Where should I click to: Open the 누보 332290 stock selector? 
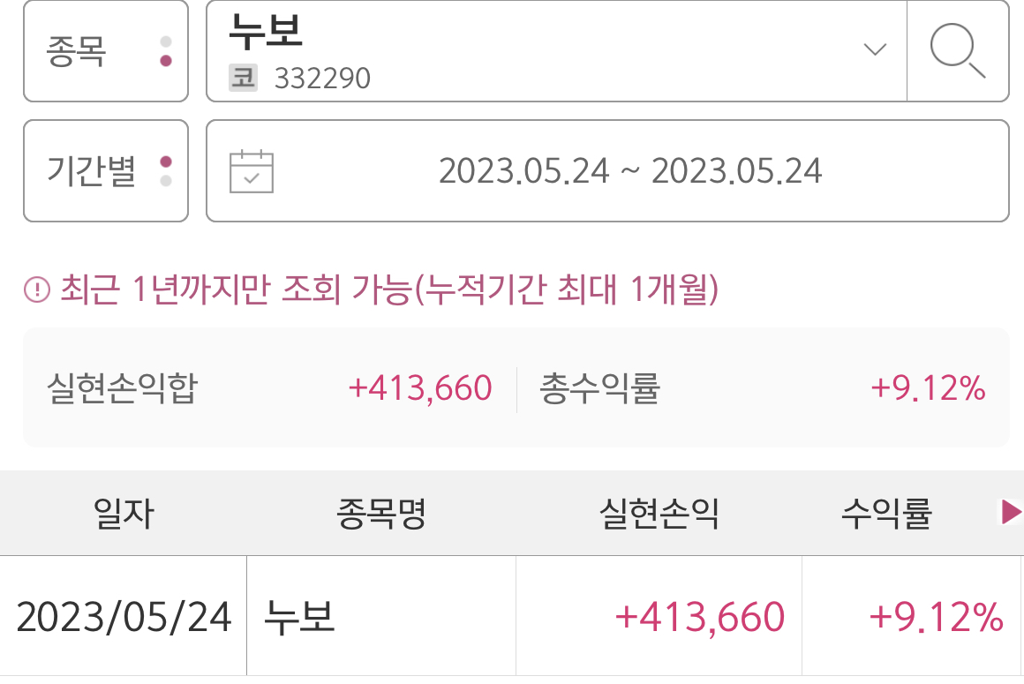530,51
